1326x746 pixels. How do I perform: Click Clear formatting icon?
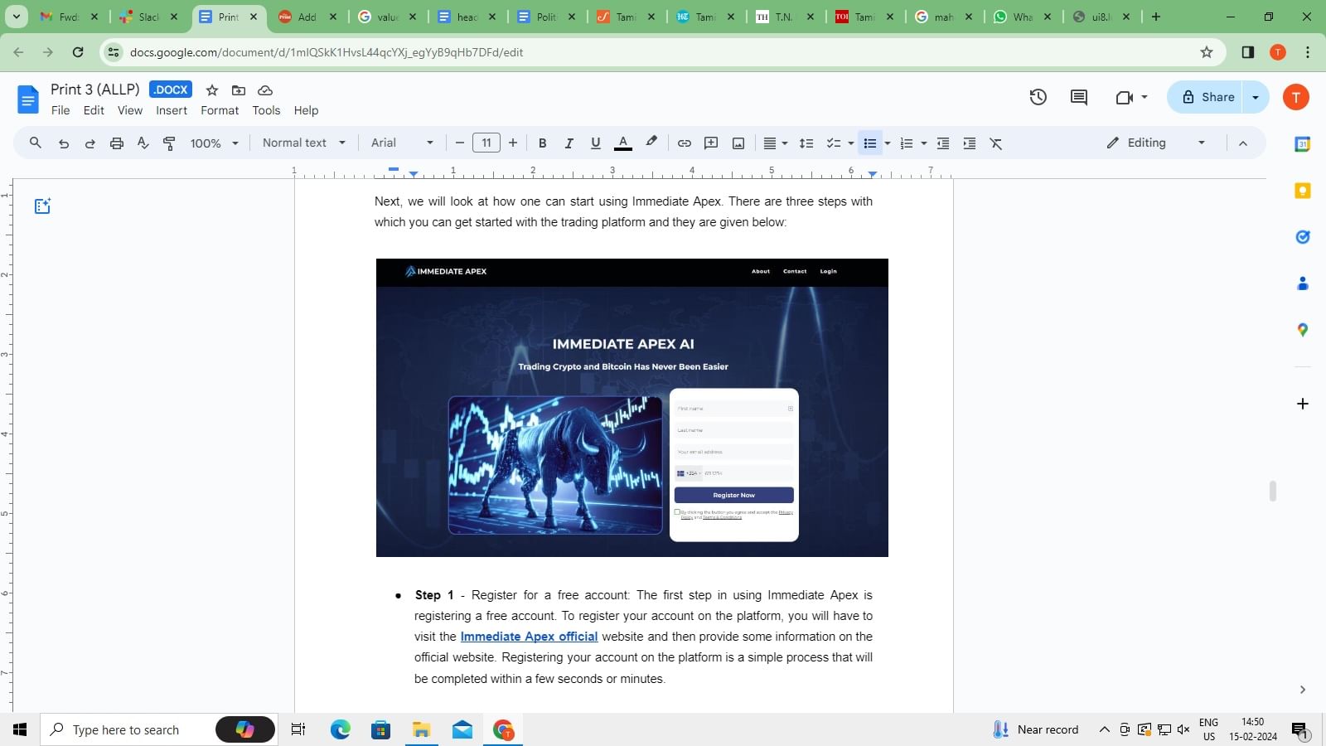click(996, 143)
